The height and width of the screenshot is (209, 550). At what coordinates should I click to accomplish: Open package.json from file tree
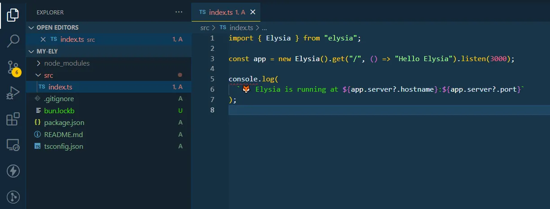pyautogui.click(x=64, y=122)
